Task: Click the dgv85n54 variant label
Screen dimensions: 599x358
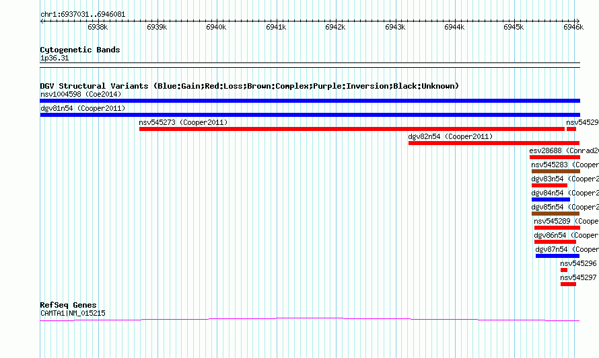Action: point(565,207)
